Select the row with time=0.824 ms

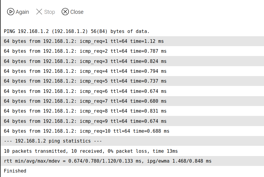click(x=85, y=61)
